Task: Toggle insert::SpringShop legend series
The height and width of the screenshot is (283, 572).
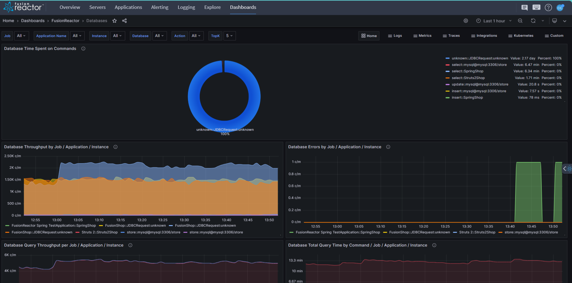Action: tap(467, 98)
